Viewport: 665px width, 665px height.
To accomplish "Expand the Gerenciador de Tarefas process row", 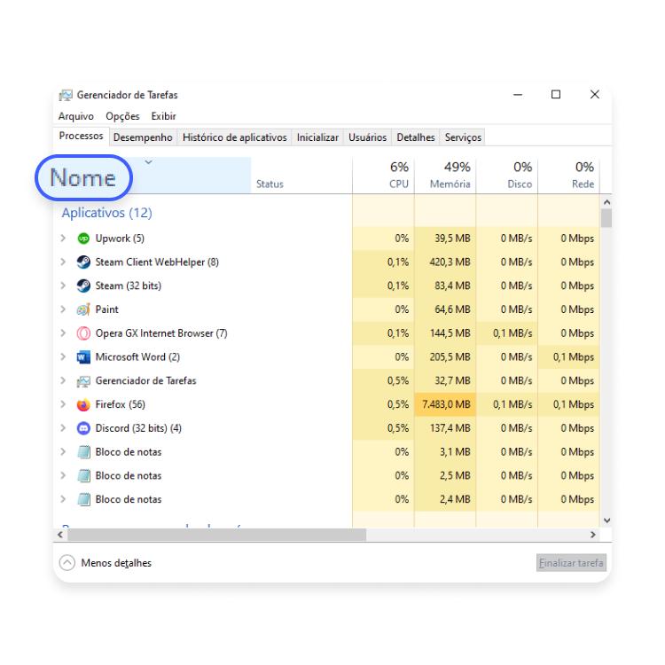I will [63, 381].
